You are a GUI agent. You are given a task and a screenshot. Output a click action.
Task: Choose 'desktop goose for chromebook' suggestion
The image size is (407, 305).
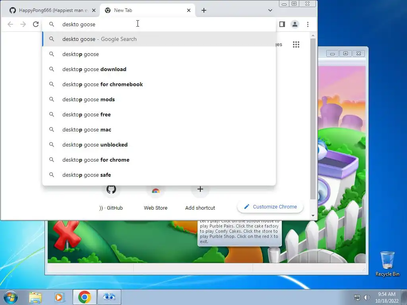pyautogui.click(x=159, y=84)
